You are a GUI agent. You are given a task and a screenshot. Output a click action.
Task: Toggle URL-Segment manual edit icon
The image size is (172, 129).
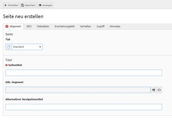153,90
